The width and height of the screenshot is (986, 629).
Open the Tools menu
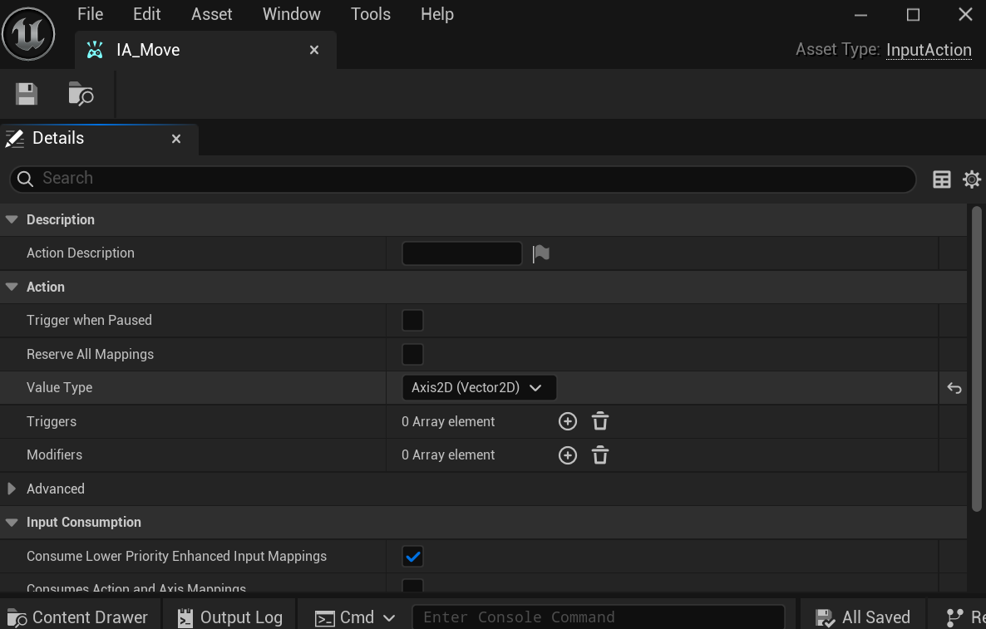(371, 14)
